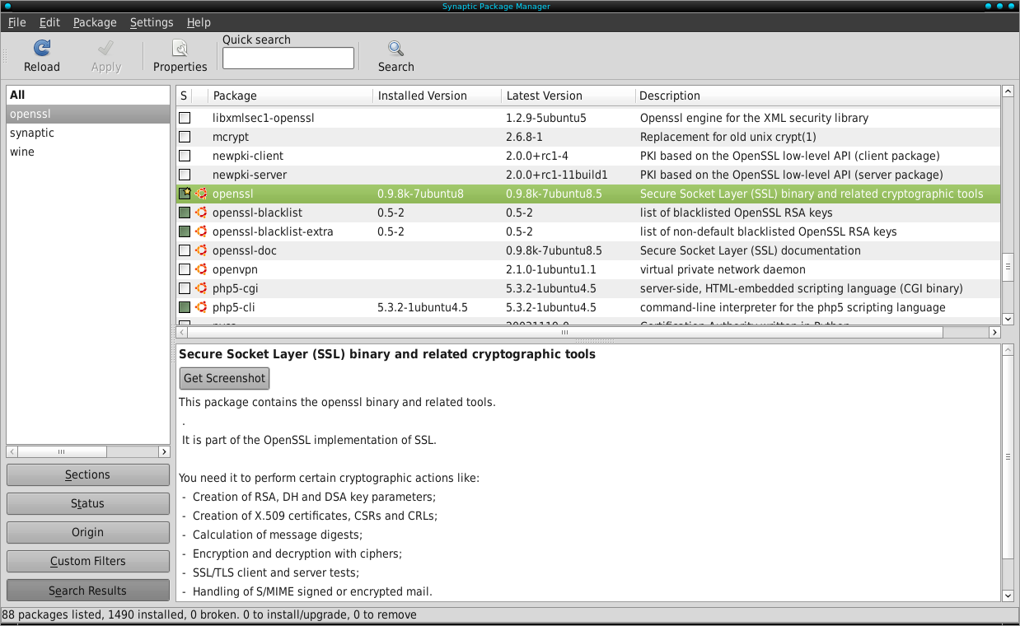Sort by Package column header
This screenshot has height=626, width=1020.
tap(291, 96)
